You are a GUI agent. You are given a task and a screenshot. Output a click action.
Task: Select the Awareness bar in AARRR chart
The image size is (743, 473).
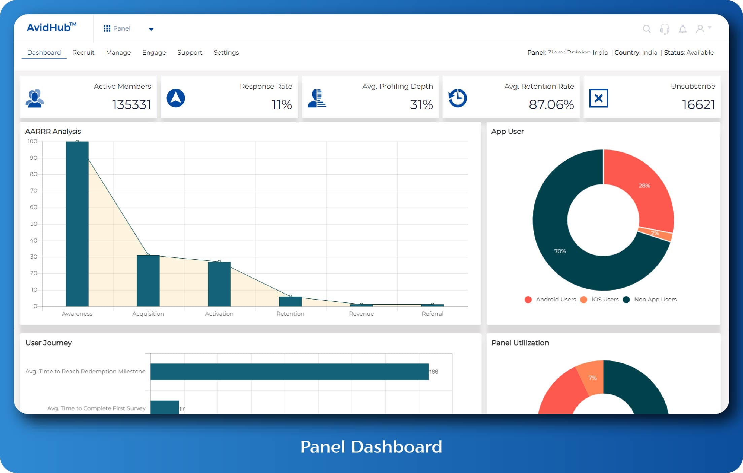(77, 224)
